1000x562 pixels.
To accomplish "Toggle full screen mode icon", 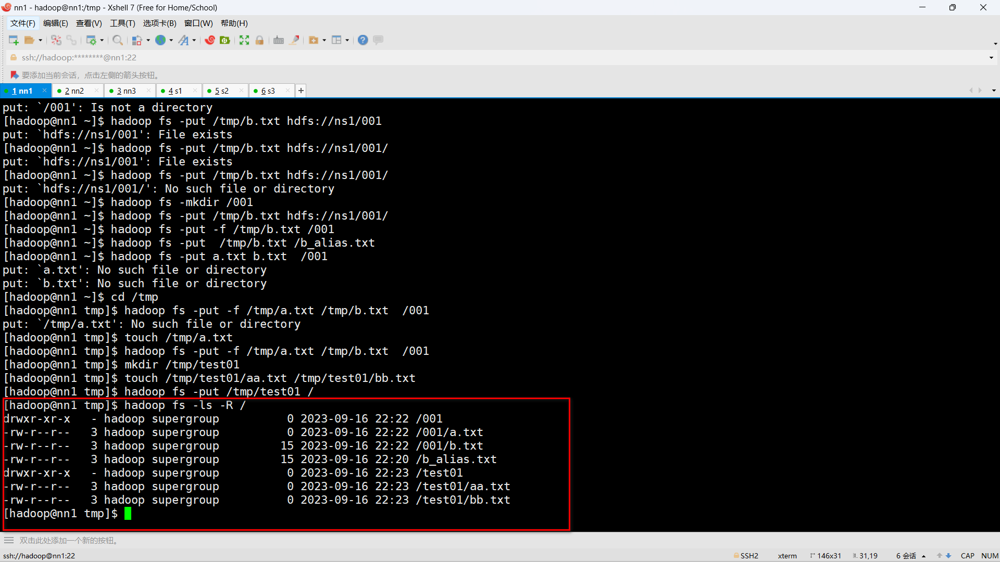I will 244,40.
